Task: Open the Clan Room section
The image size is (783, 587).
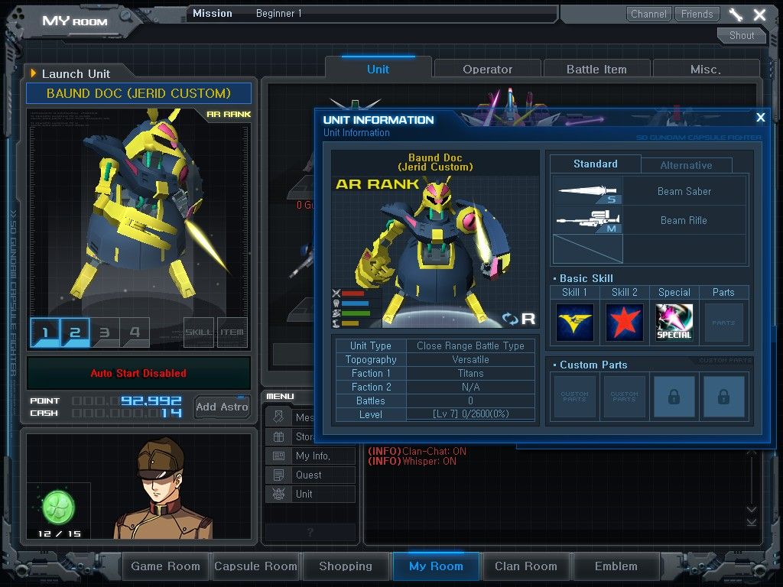Action: [x=526, y=566]
